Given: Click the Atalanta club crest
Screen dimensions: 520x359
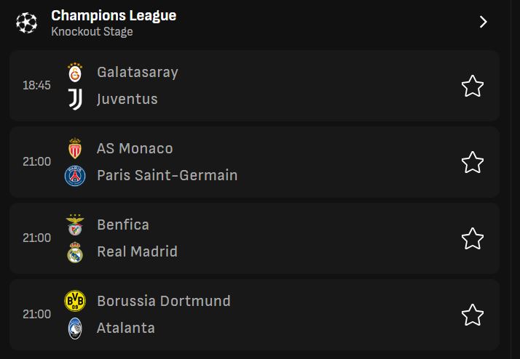Looking at the screenshot, I should click(75, 328).
